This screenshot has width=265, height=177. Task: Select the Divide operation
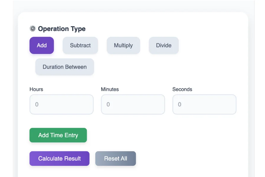point(164,45)
